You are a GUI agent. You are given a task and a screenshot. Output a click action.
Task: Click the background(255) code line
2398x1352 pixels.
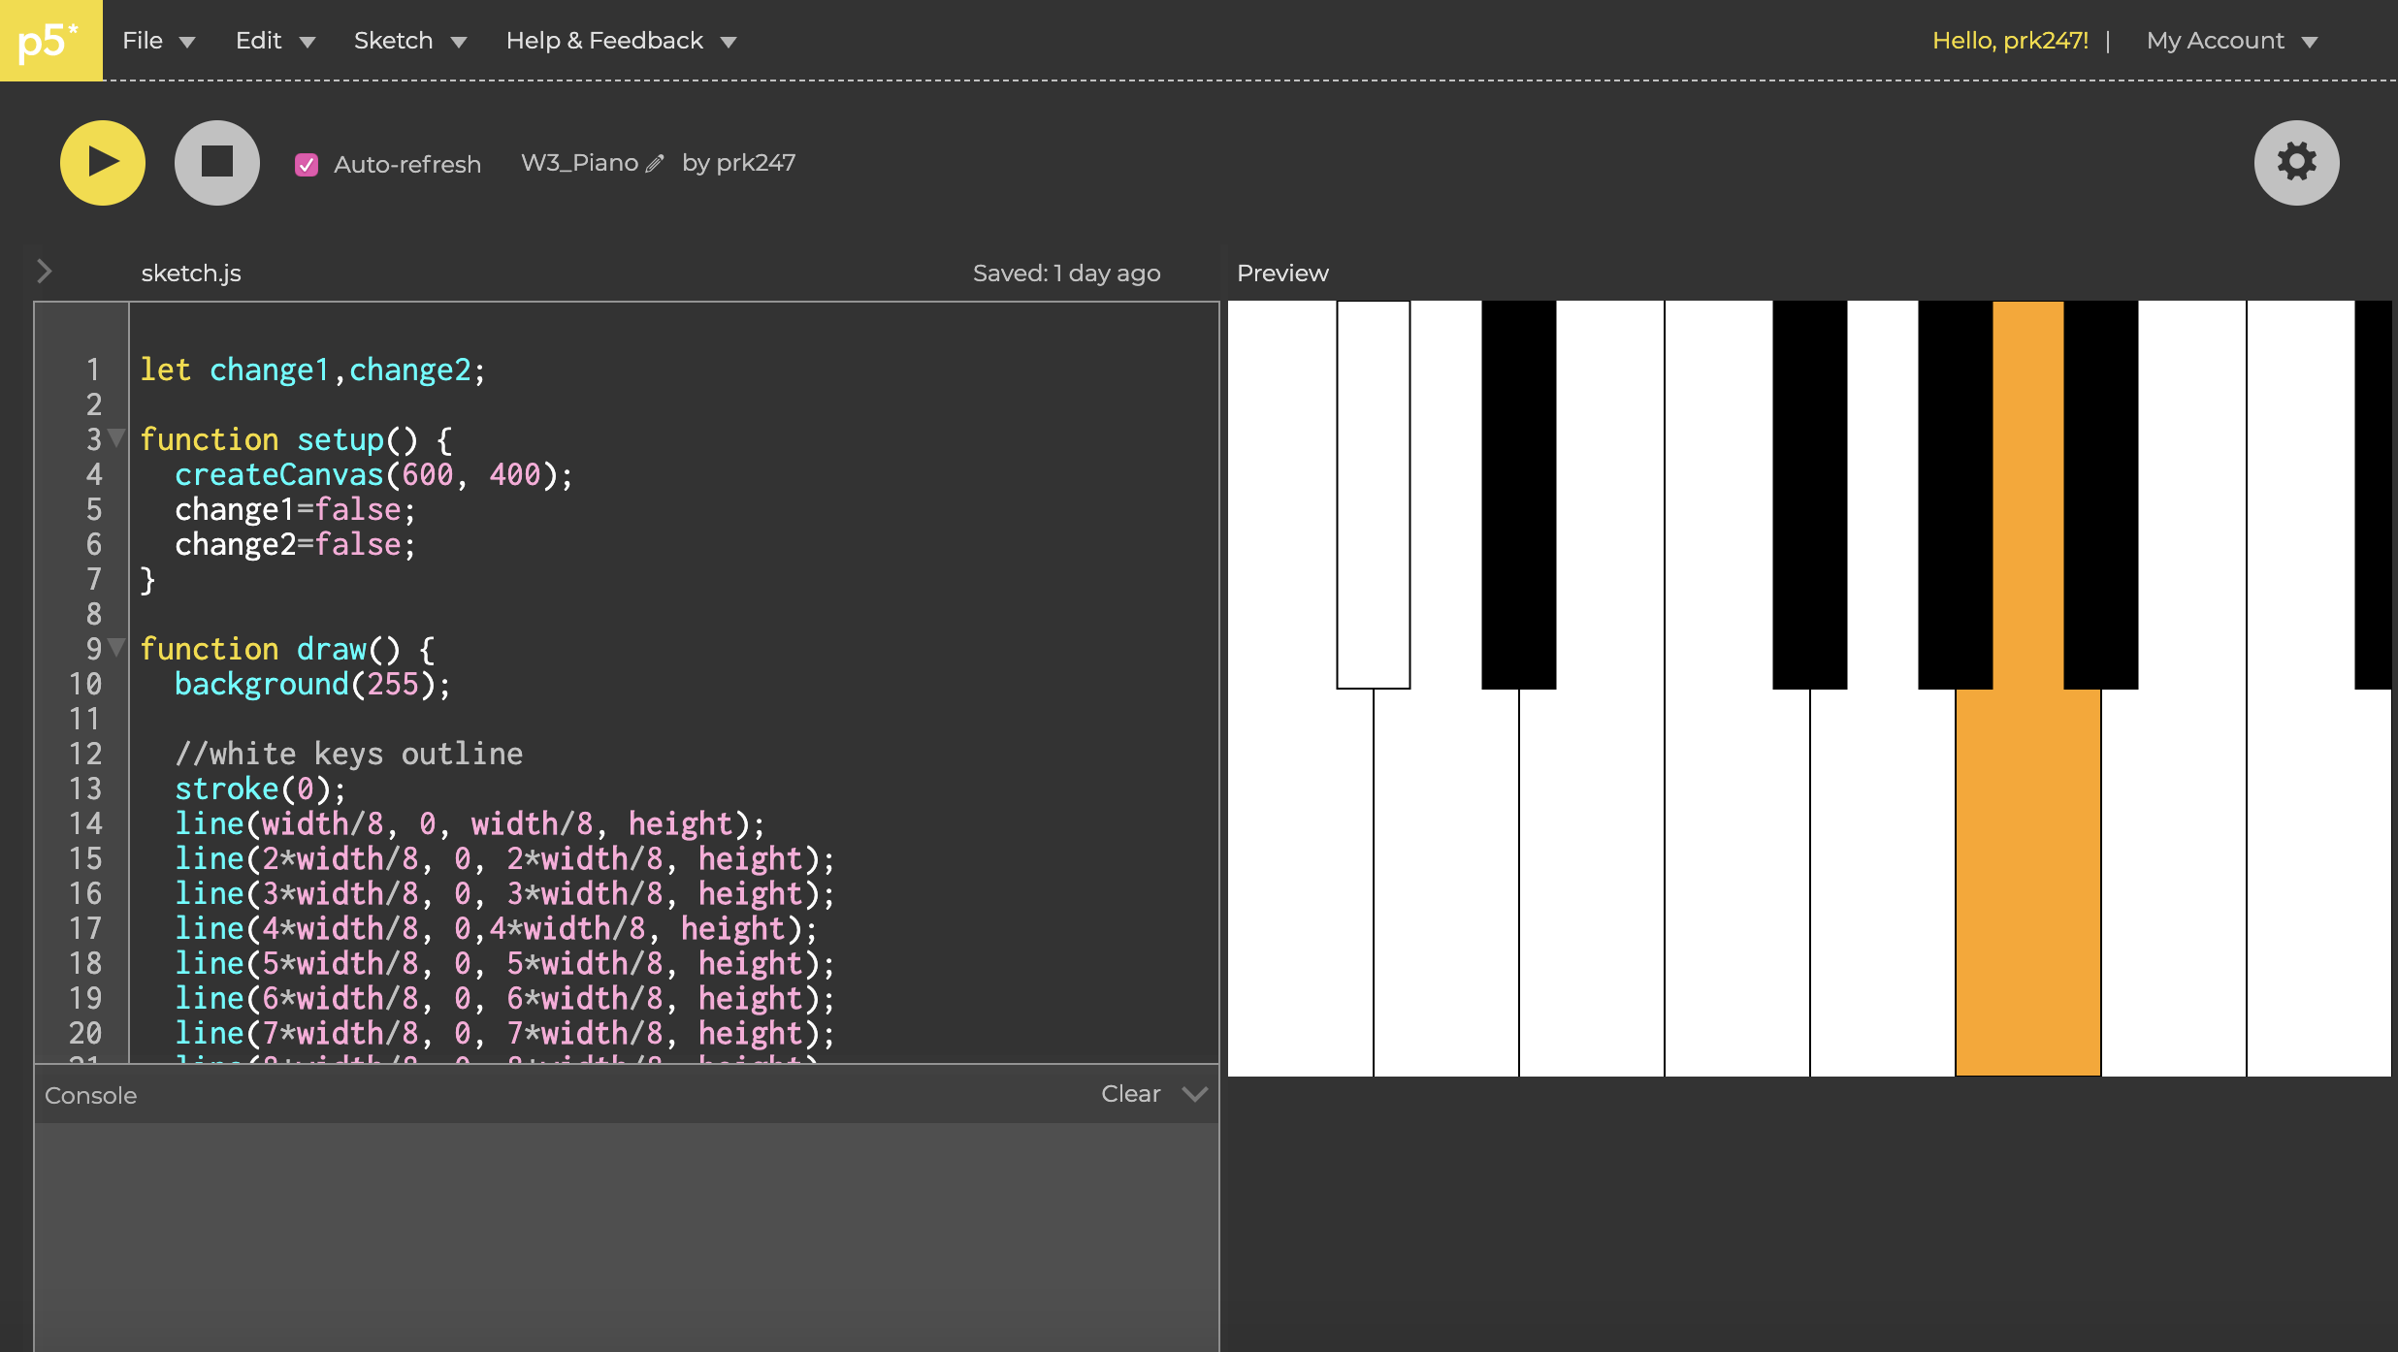[x=312, y=684]
